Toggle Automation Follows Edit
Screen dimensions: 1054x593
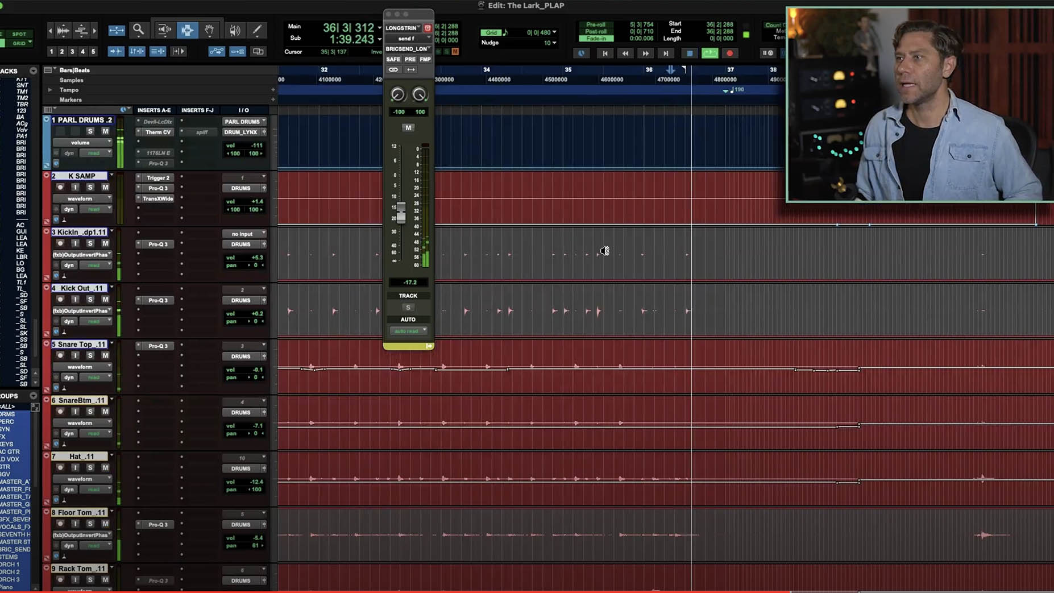(x=217, y=51)
